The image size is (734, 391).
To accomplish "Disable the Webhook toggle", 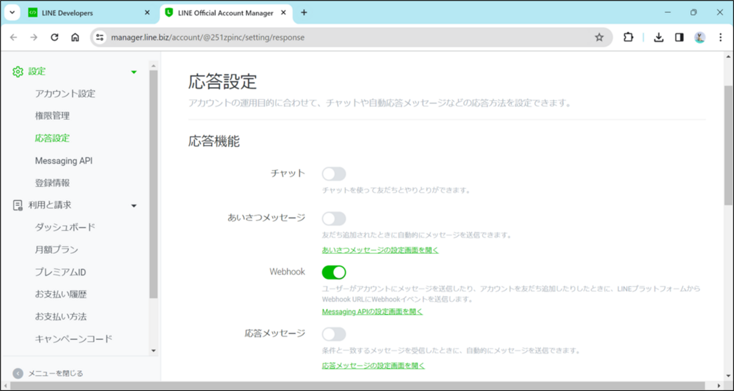I will (334, 272).
